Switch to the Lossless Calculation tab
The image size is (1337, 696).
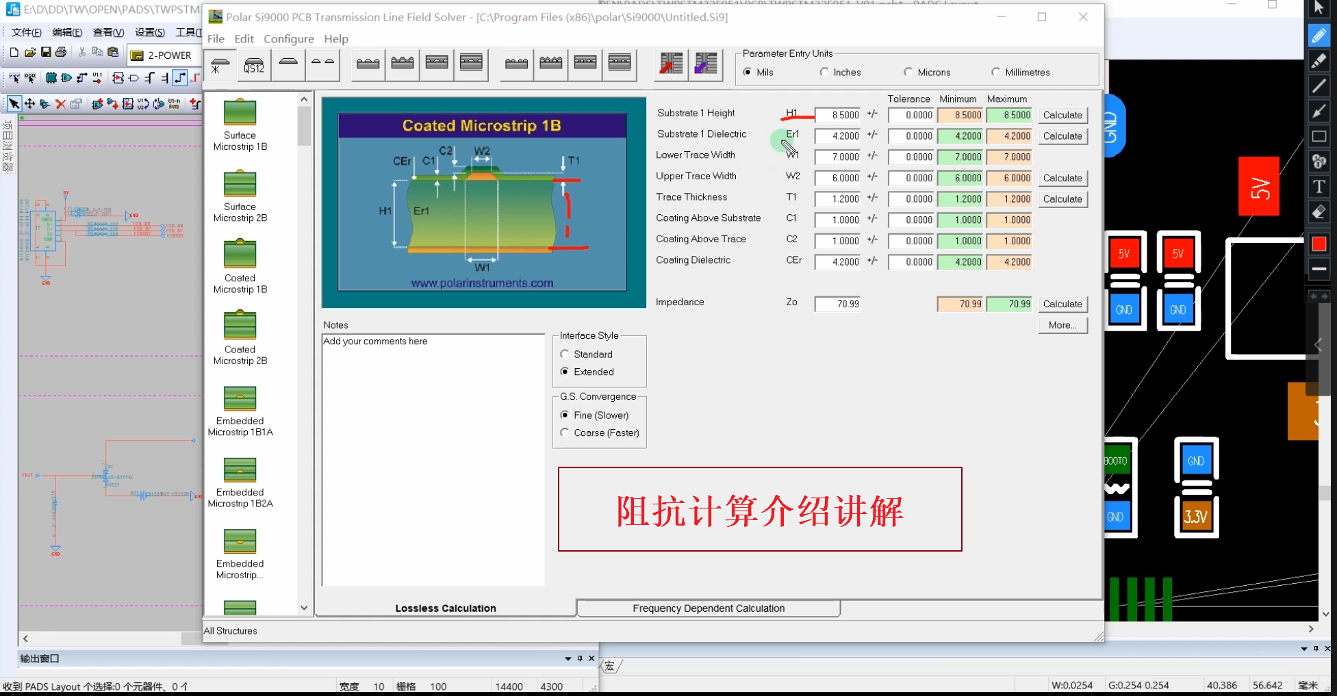446,608
